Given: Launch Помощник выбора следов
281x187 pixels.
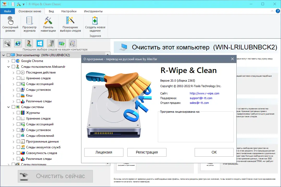Looking at the screenshot, I should coord(70,24).
